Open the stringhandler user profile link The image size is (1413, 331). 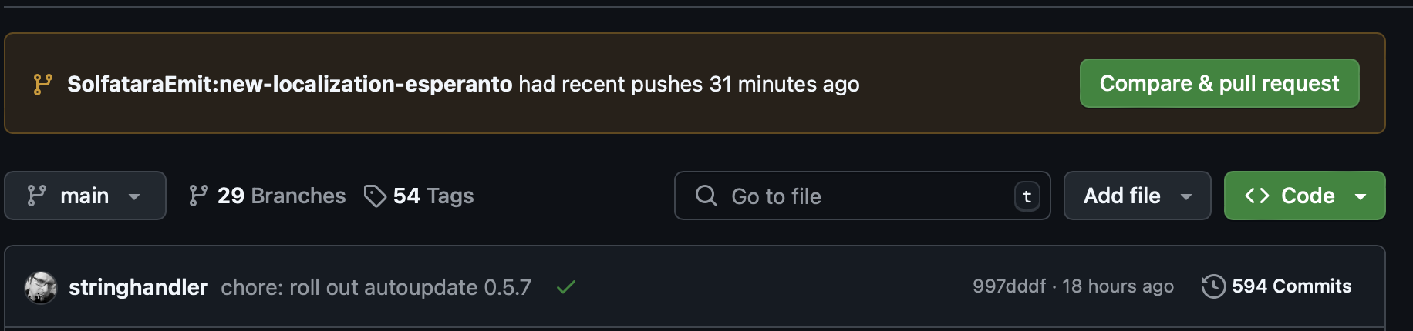138,287
